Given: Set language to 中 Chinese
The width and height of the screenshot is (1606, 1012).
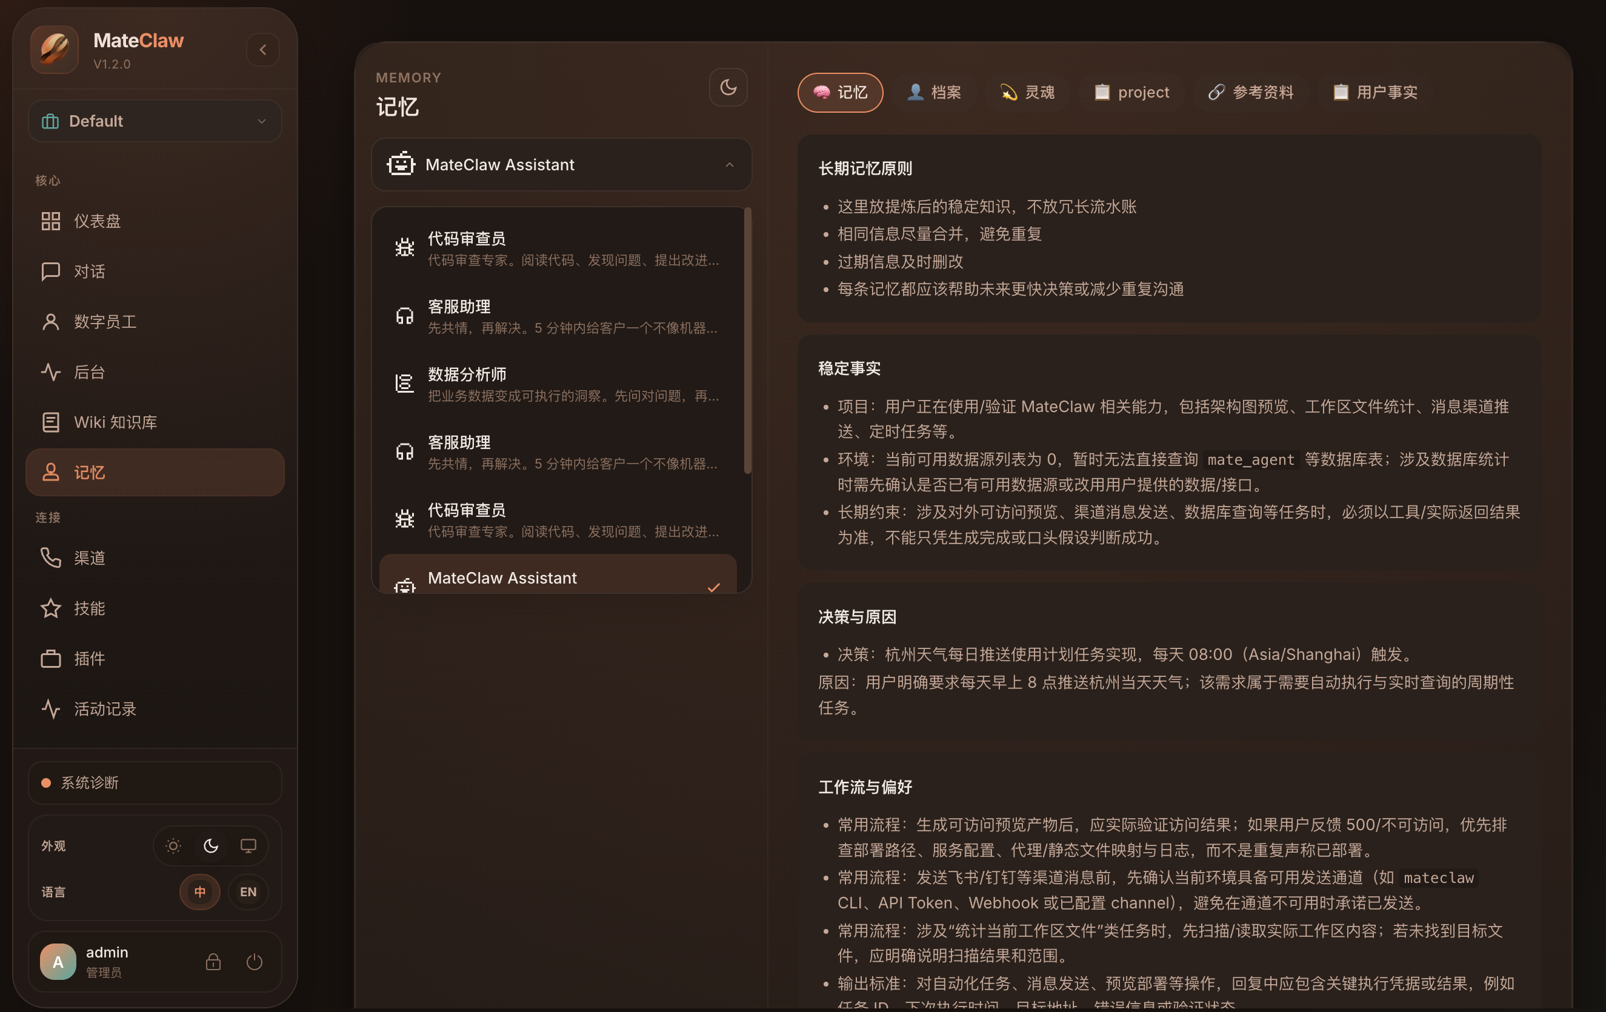Looking at the screenshot, I should [200, 892].
